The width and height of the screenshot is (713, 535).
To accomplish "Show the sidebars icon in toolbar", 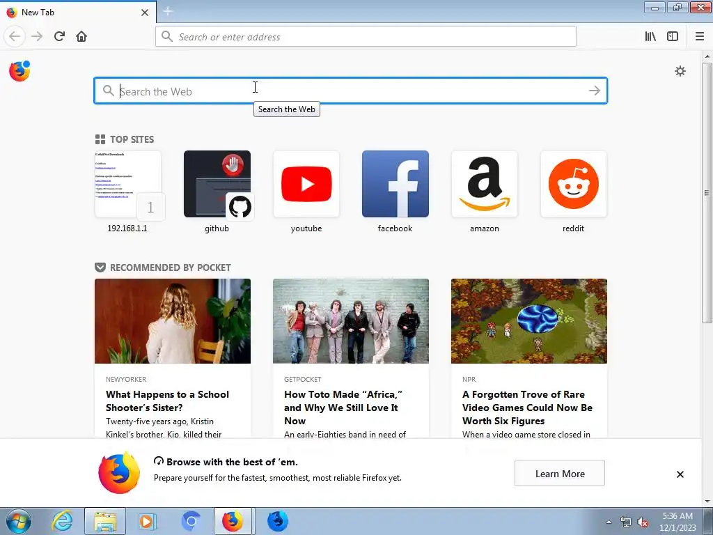I will tap(673, 36).
